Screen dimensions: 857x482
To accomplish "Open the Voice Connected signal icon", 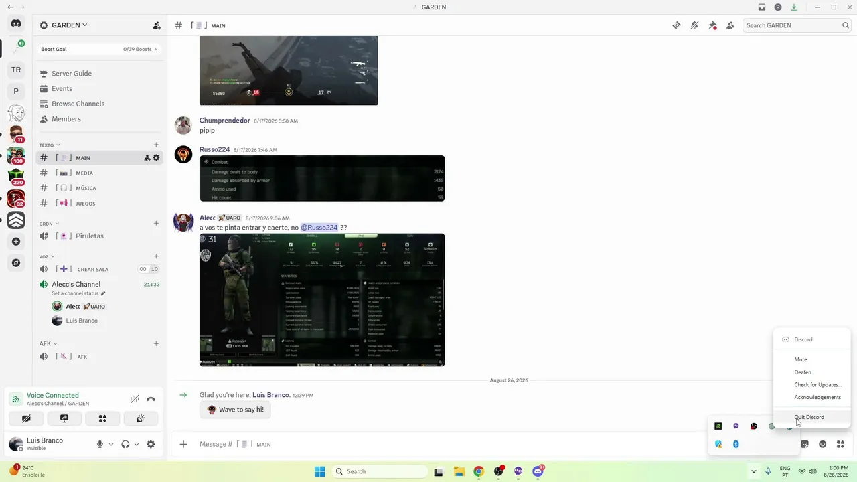I will [x=16, y=399].
